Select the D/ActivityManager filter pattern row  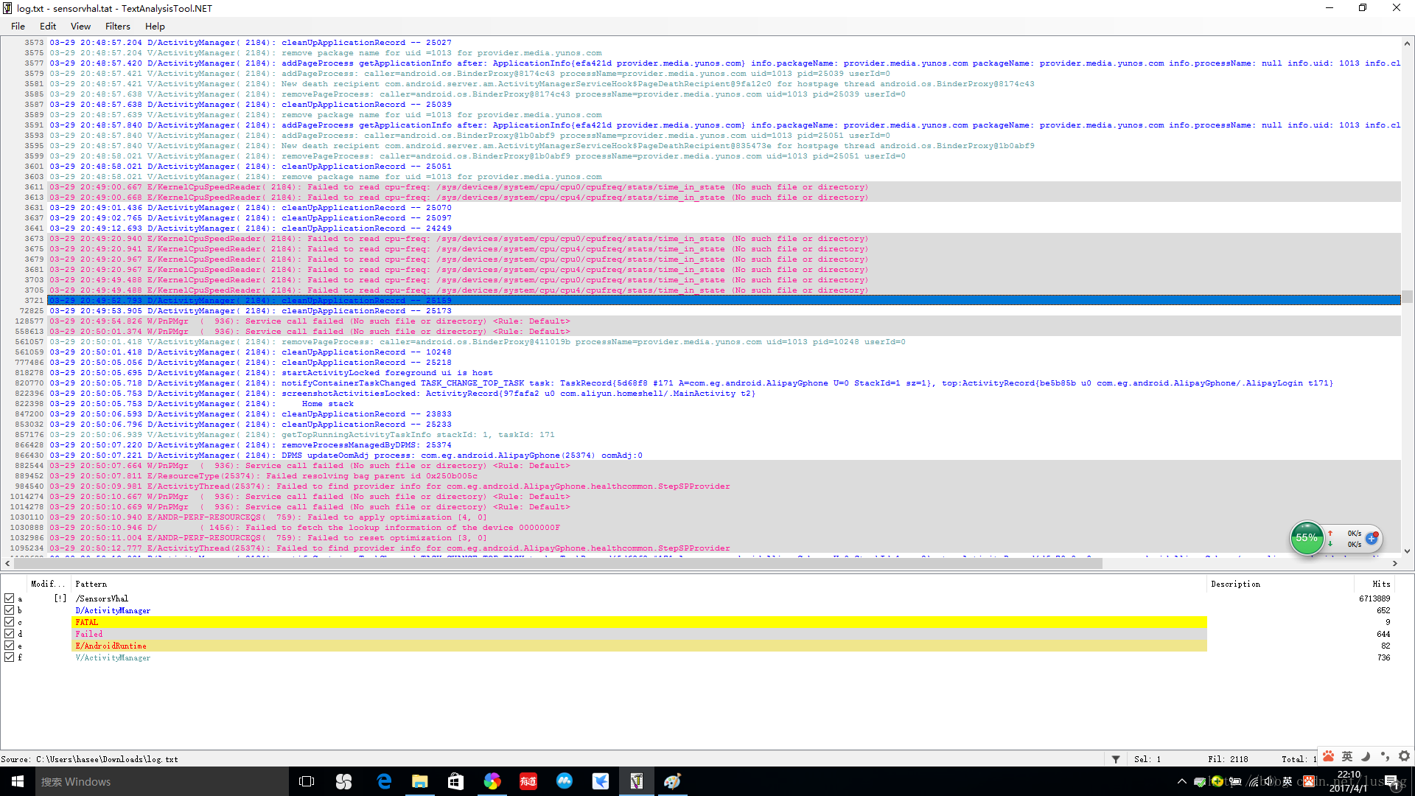point(640,610)
